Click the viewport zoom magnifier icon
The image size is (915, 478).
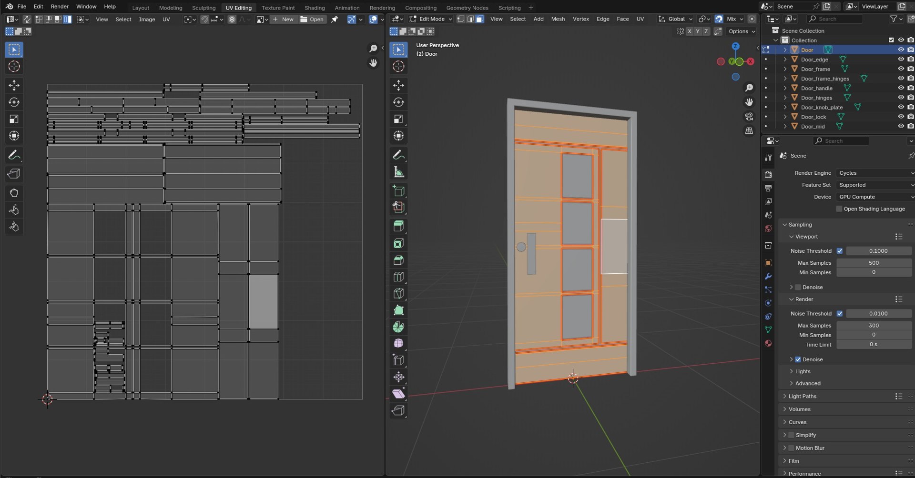(749, 88)
